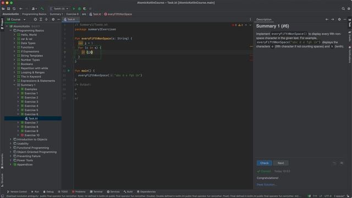Select Functional Programming section
This screenshot has height=198, width=352.
click(x=33, y=148)
